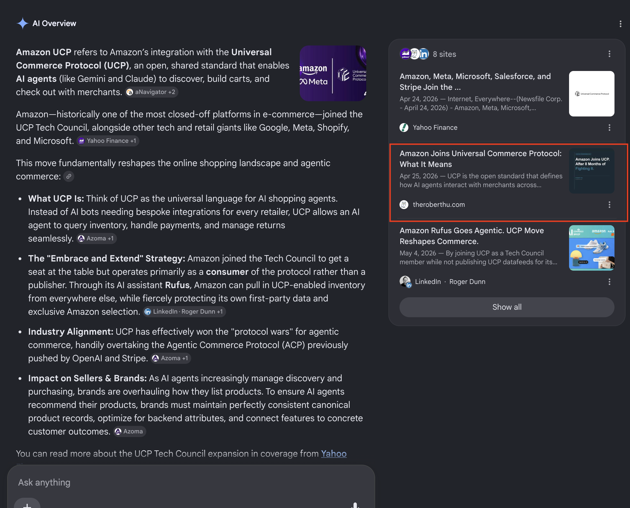Click the 'Amazon Joins UCP. After 8 Months' thumbnail

point(591,171)
